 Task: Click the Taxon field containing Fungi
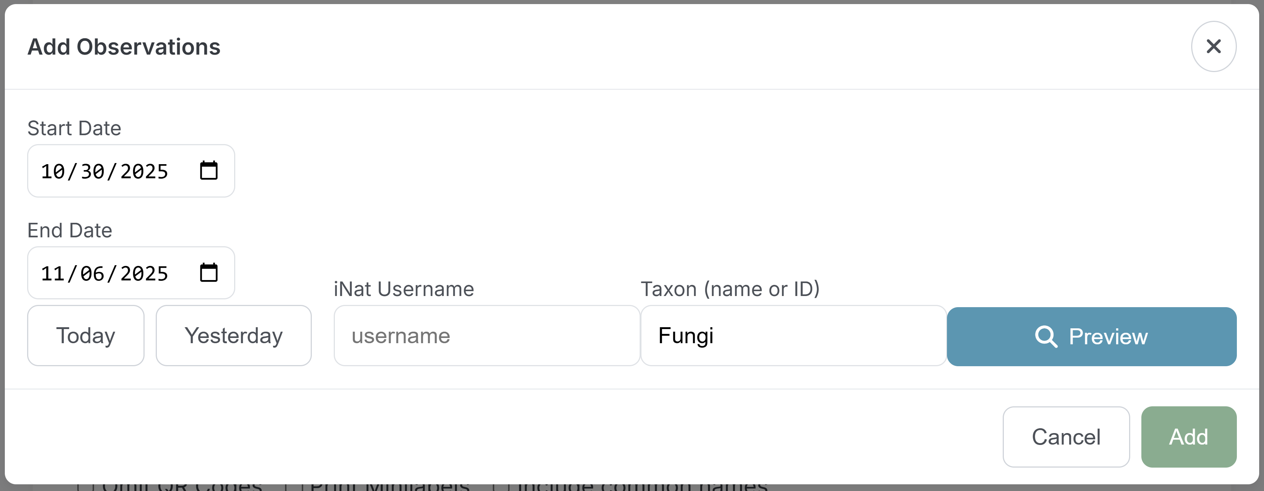pyautogui.click(x=793, y=335)
